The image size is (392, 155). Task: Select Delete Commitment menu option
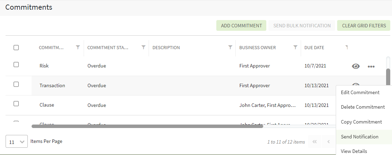pos(363,107)
